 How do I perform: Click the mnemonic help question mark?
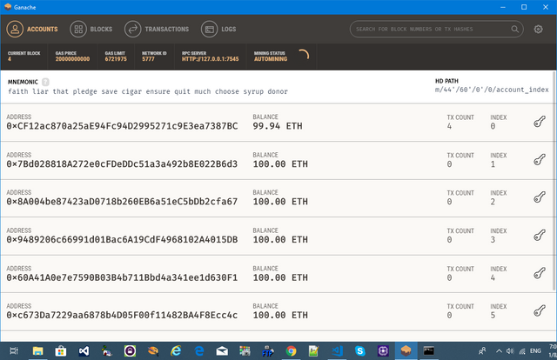click(x=45, y=82)
